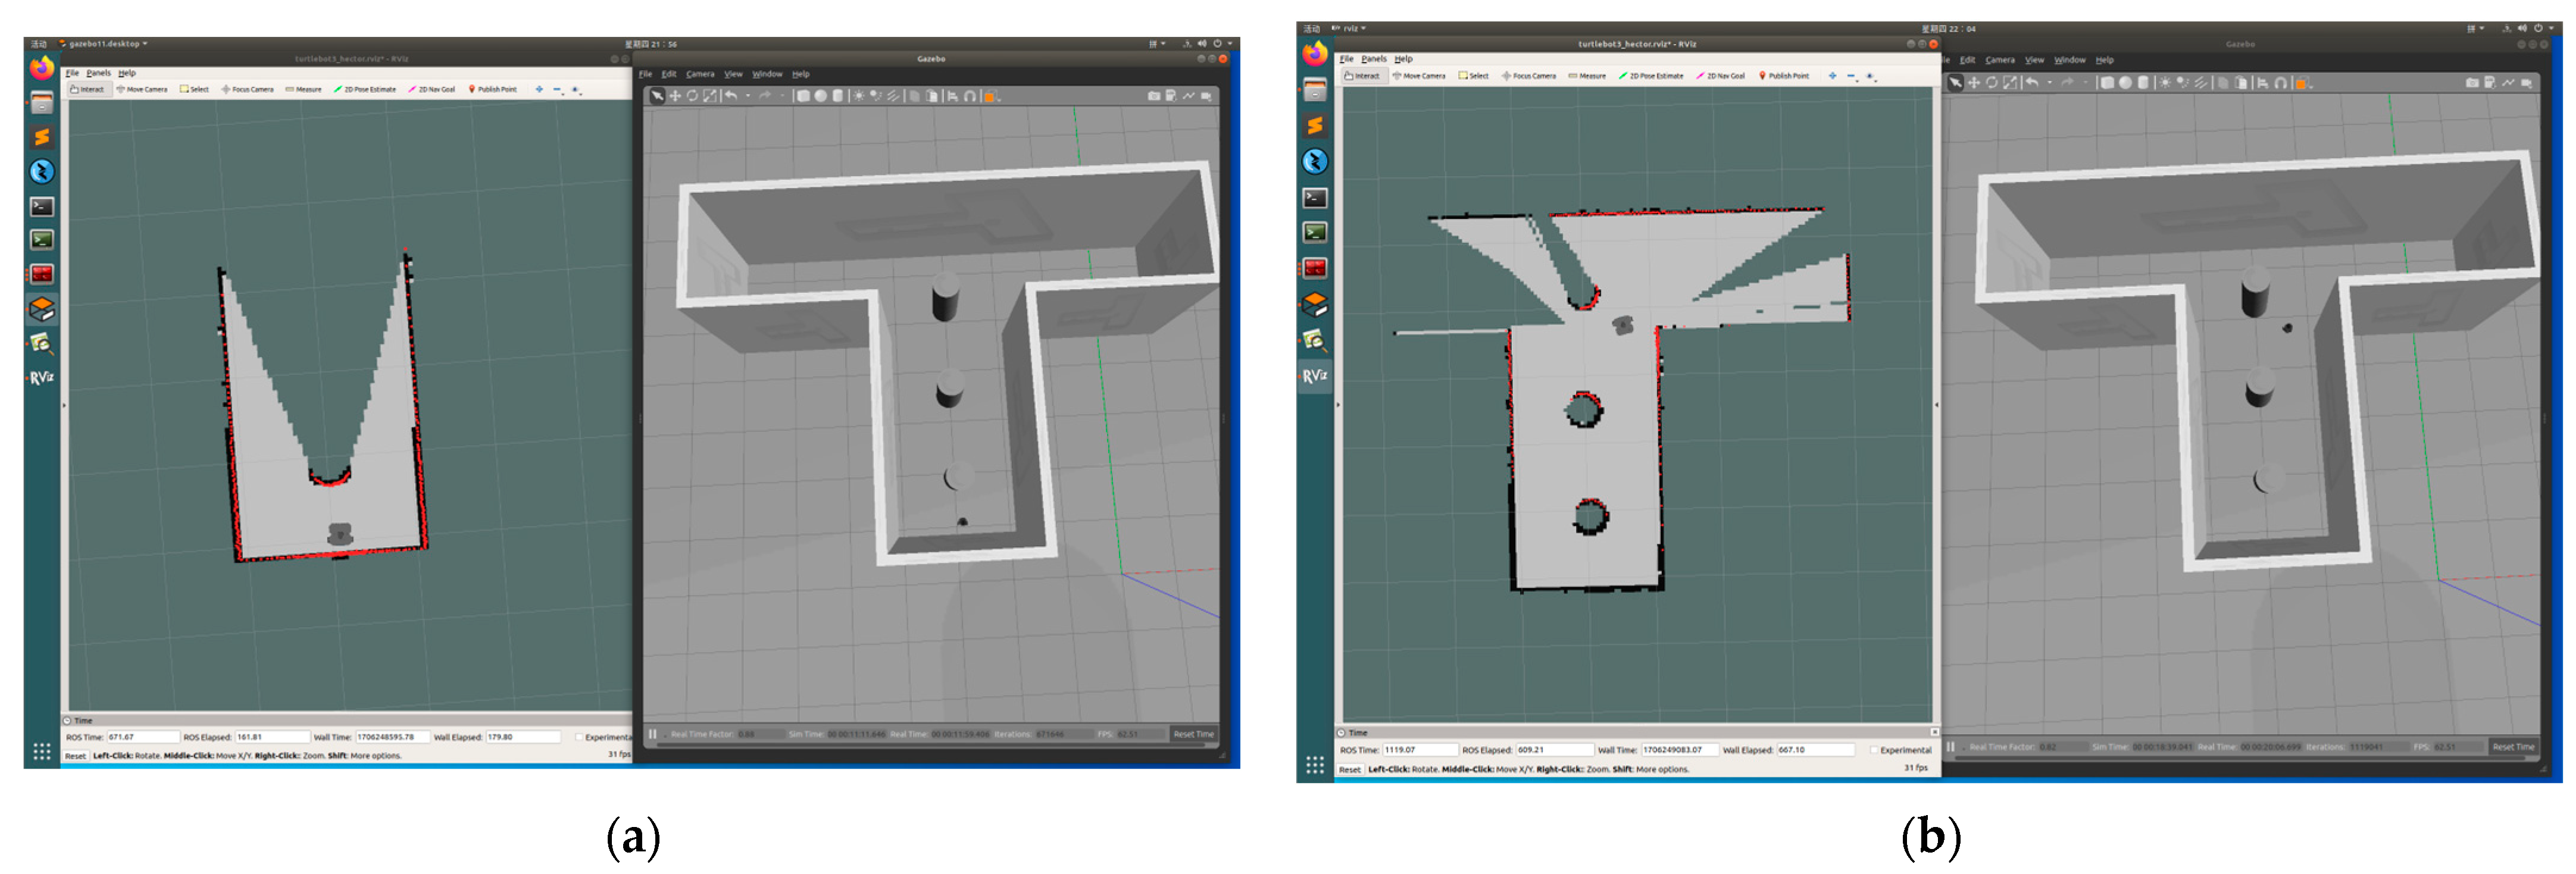The height and width of the screenshot is (874, 2576).
Task: Enable the Experimental checkbox in panel (b) RViz
Action: click(x=1873, y=750)
